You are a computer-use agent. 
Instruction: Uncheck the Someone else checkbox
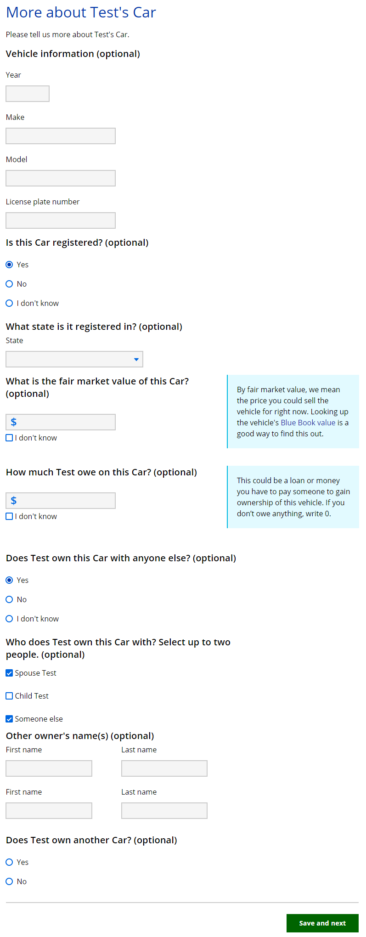pos(9,719)
